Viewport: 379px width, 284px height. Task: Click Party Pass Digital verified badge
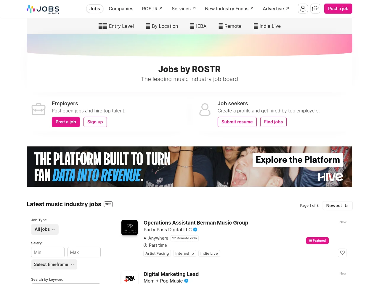coord(195,230)
